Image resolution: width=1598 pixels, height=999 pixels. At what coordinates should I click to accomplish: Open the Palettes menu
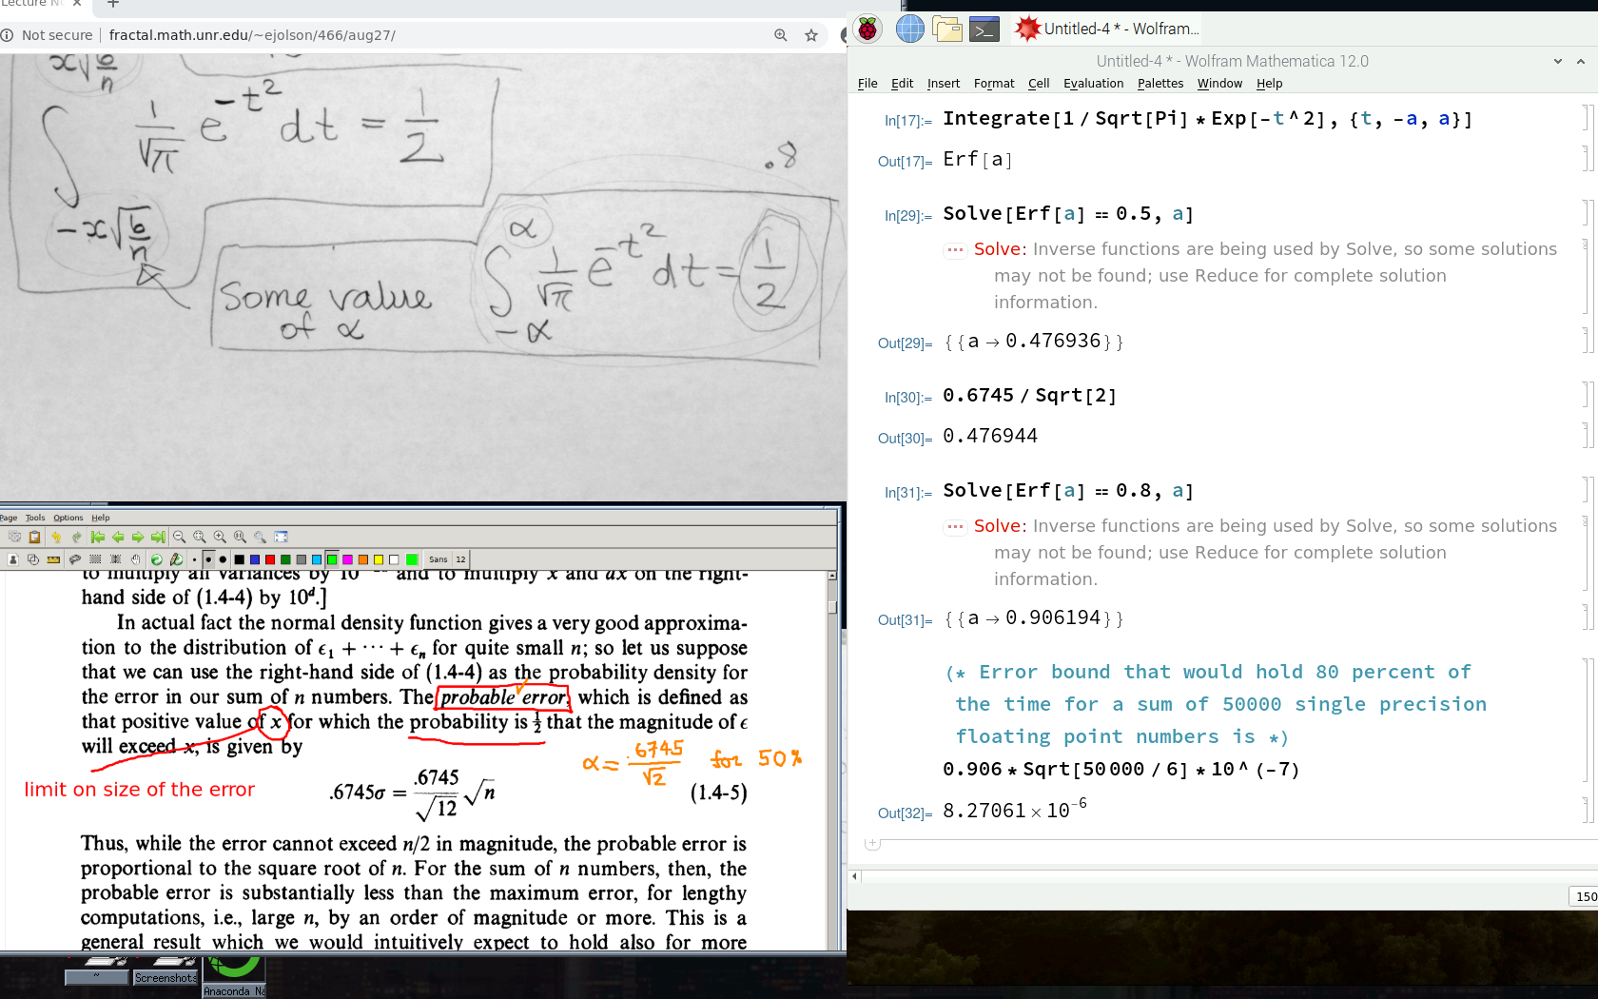point(1160,84)
